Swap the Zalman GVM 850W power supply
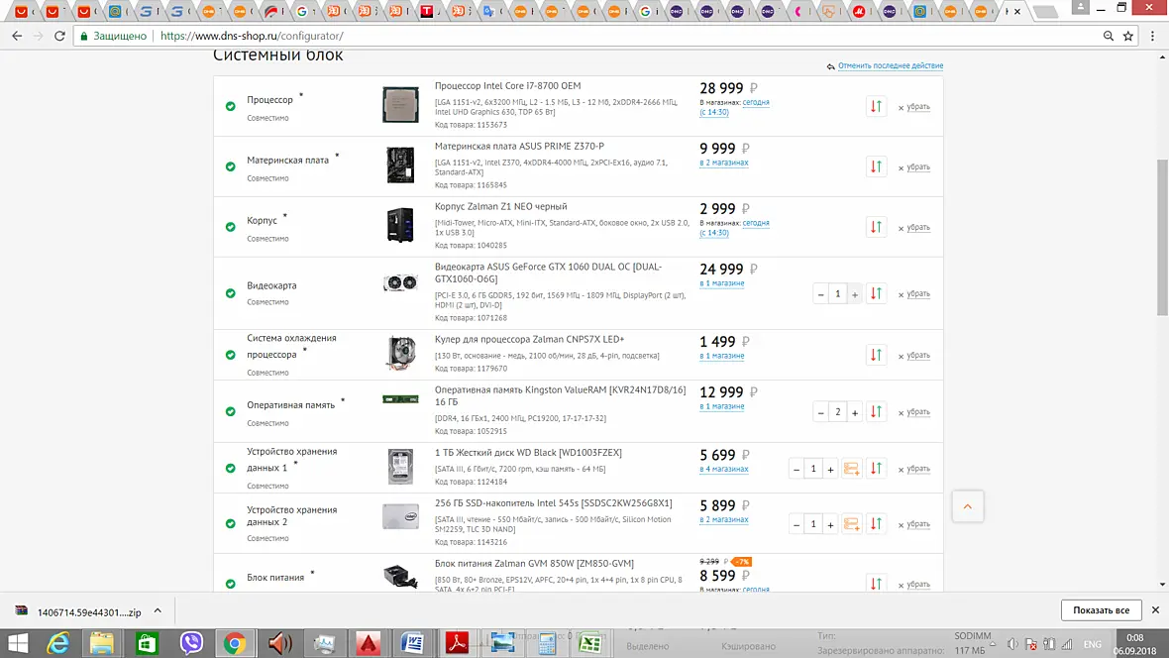The image size is (1169, 658). [x=876, y=584]
